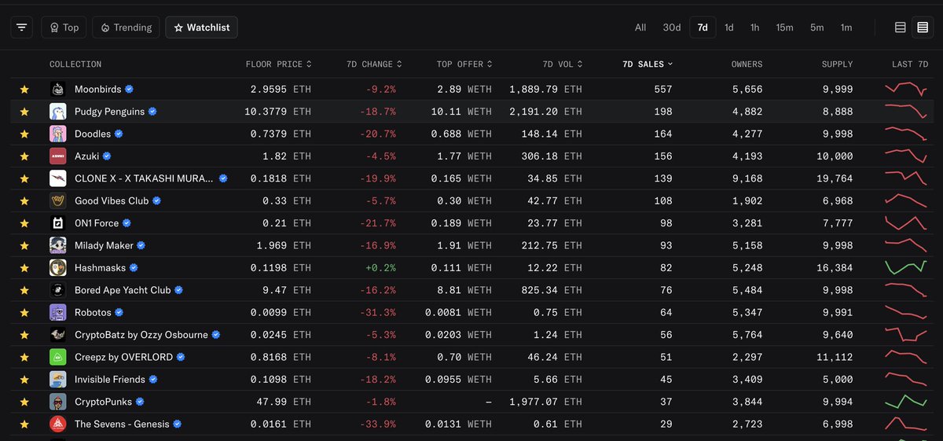Toggle star for Milady Maker

tap(24, 245)
